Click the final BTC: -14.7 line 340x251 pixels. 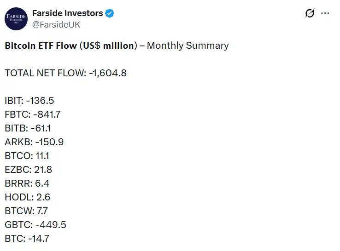pos(27,239)
